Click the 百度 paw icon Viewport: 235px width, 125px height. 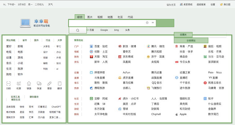(91, 46)
